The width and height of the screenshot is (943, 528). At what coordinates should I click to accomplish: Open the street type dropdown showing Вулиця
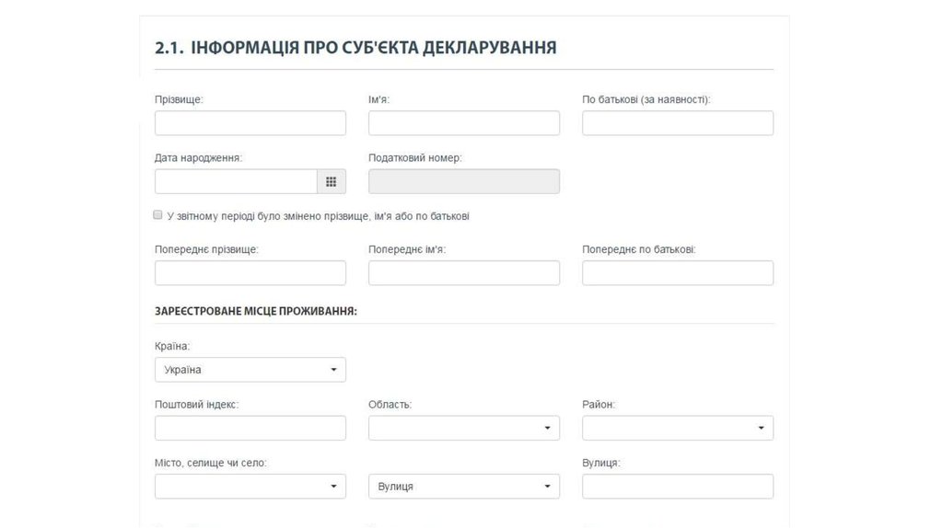[464, 487]
